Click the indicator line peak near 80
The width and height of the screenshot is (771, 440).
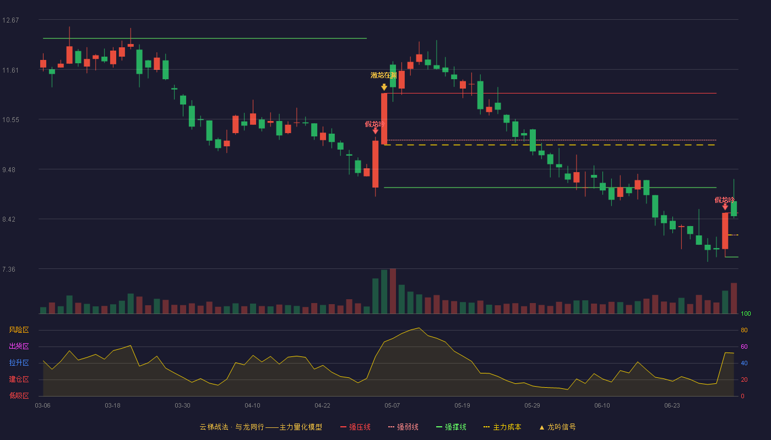419,328
